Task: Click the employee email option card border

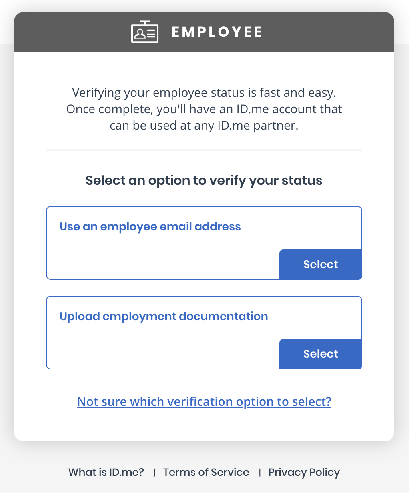Action: pyautogui.click(x=47, y=243)
